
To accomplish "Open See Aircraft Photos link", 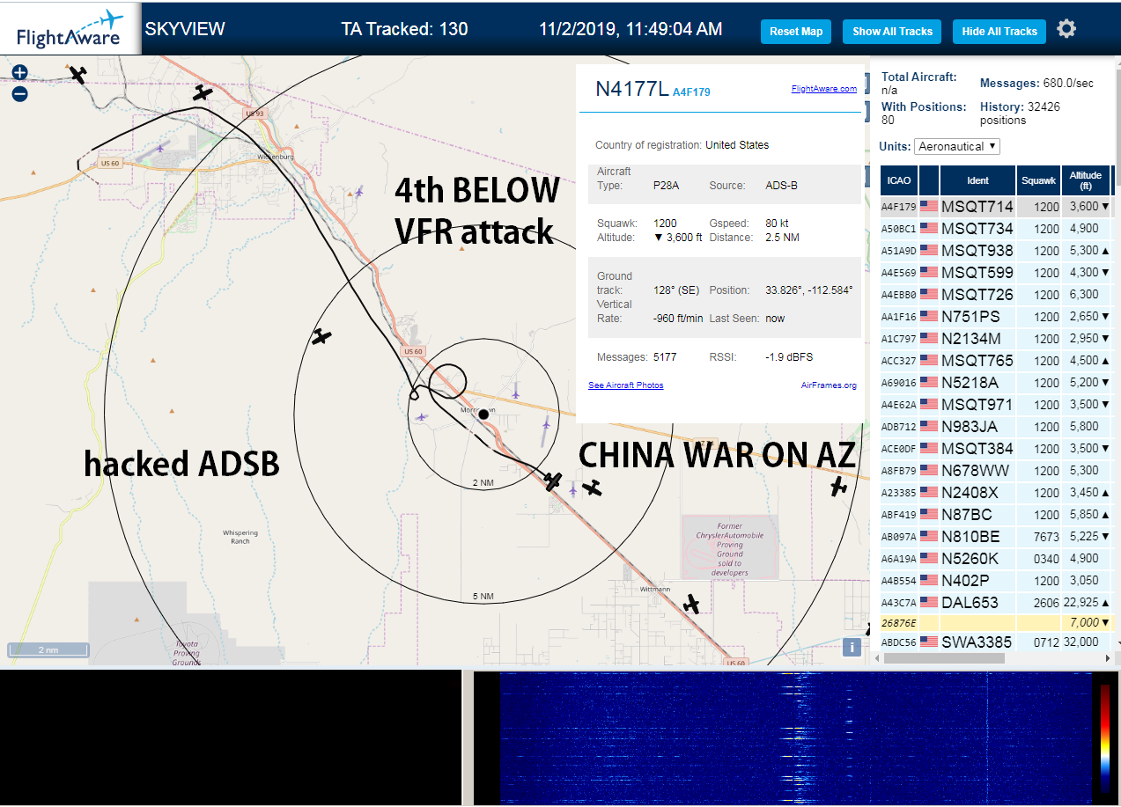I will 625,385.
